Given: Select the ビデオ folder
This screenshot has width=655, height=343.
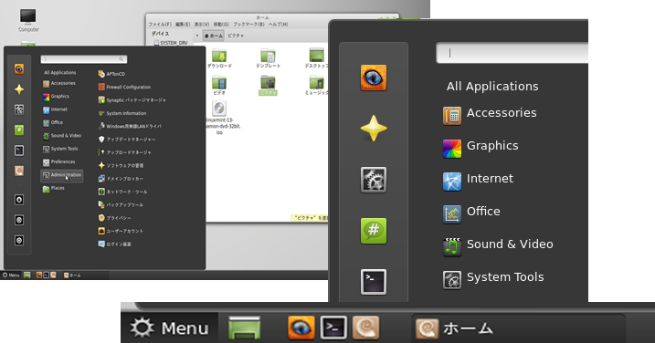Looking at the screenshot, I should pos(219,86).
